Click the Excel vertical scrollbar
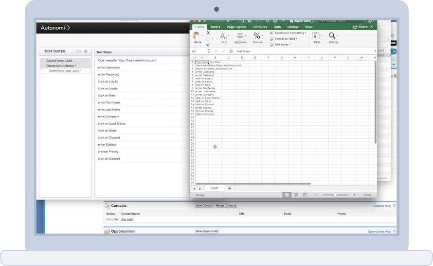Viewport: 433px width, 266px height. tap(375, 102)
